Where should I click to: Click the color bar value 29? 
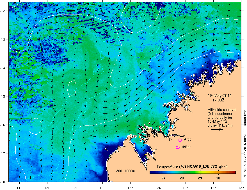click(200, 178)
